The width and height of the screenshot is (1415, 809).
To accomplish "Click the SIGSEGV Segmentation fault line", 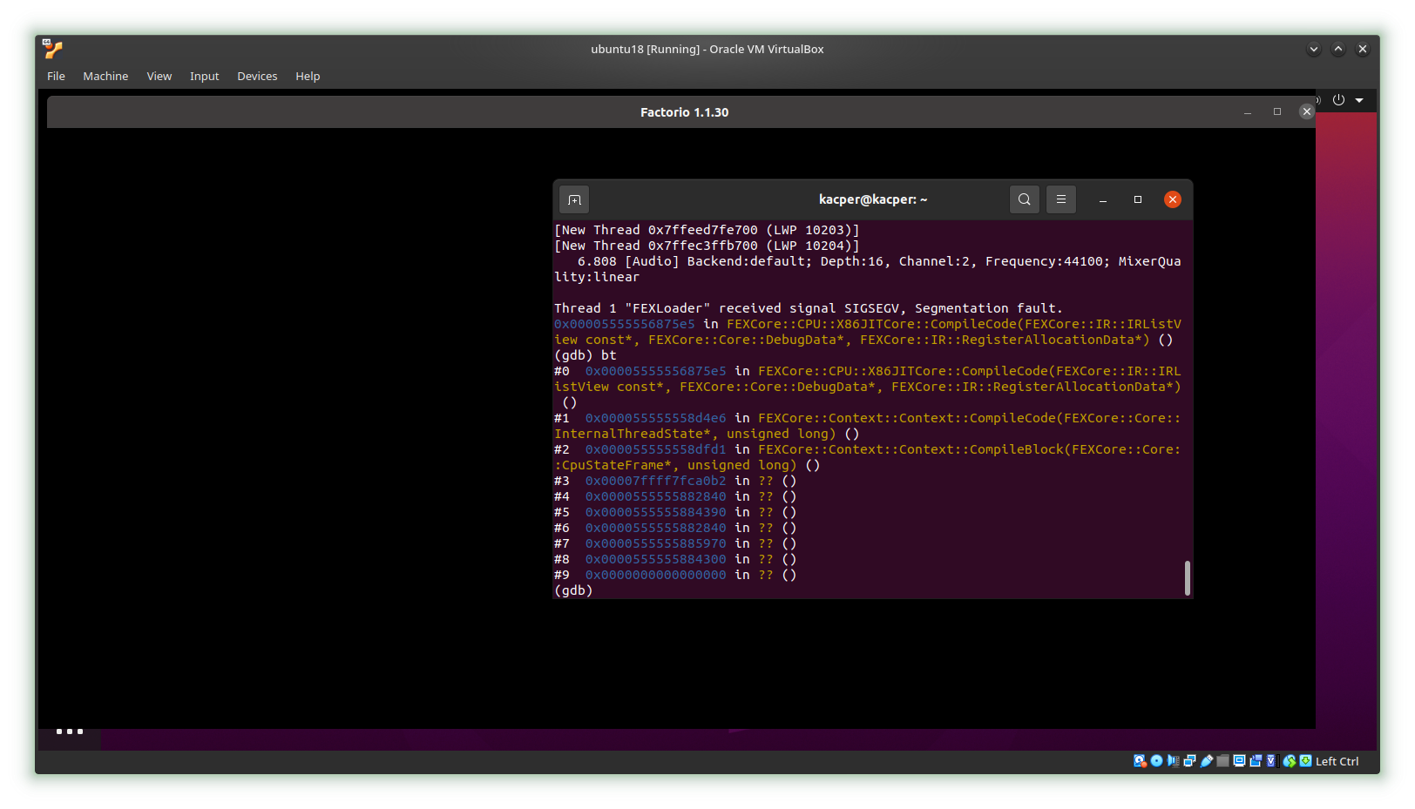I will (x=809, y=308).
